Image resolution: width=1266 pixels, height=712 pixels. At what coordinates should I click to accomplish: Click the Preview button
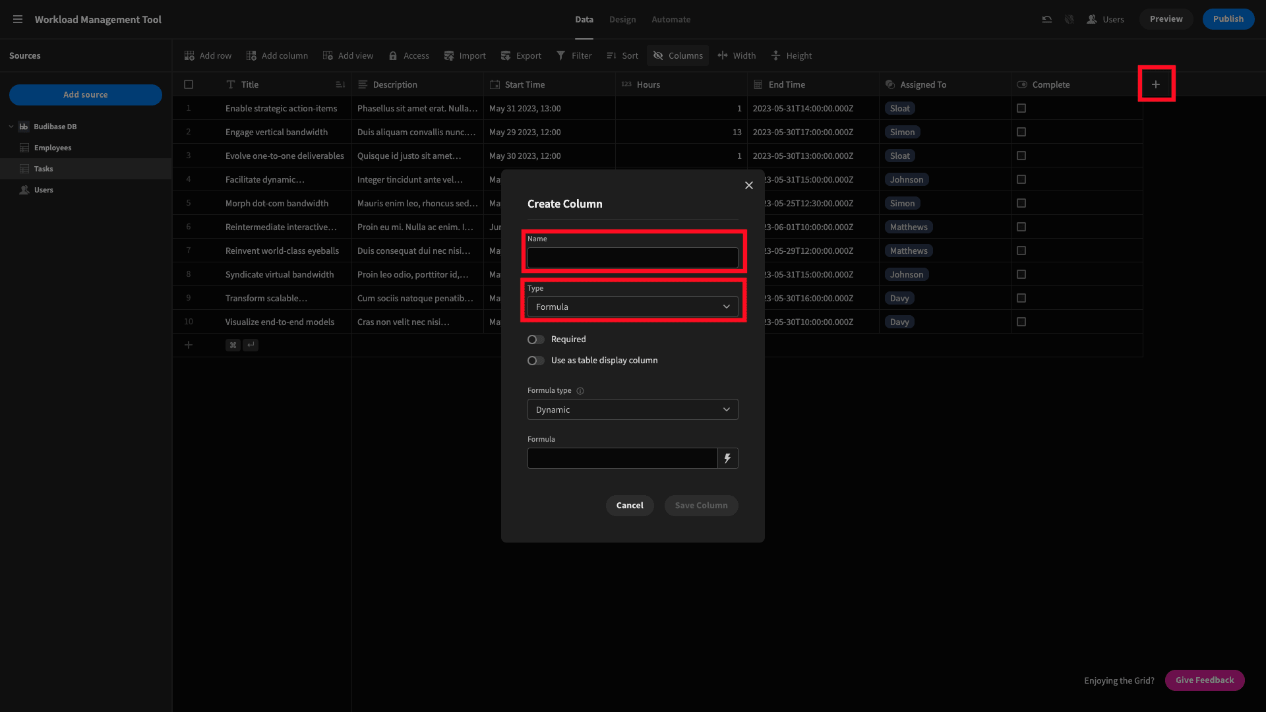1166,19
